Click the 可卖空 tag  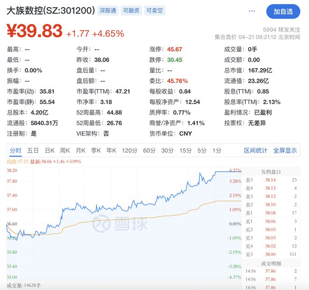pos(154,11)
